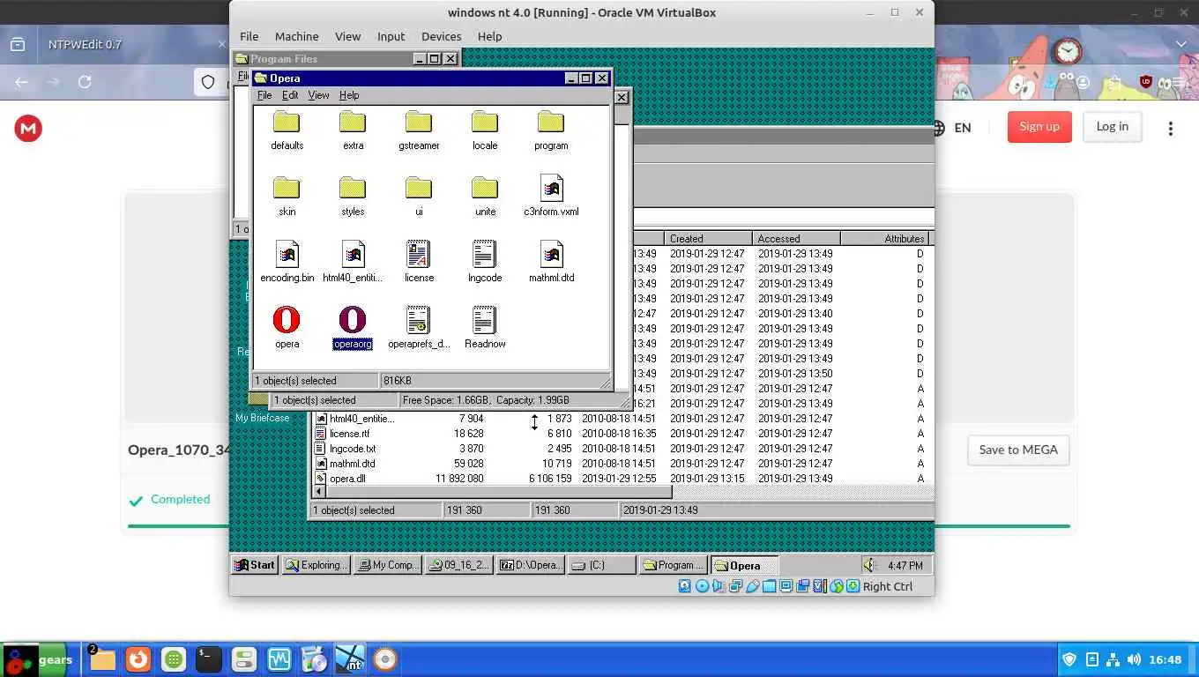Image resolution: width=1199 pixels, height=677 pixels.
Task: Expand browser tab list chevron
Action: click(1181, 44)
